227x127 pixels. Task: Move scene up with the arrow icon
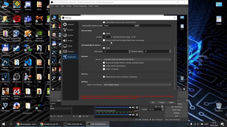58,116
